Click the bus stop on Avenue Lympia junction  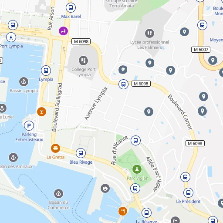point(123,84)
